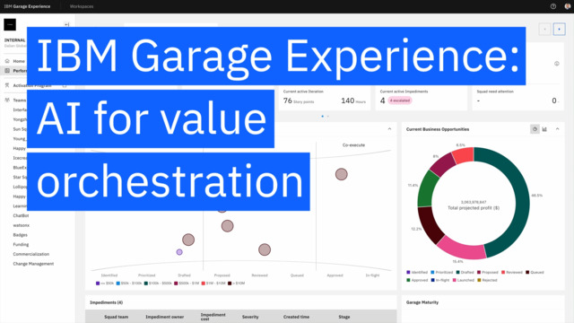574x323 pixels.
Task: Click the Co-execute bubble in chart
Action: 342,174
